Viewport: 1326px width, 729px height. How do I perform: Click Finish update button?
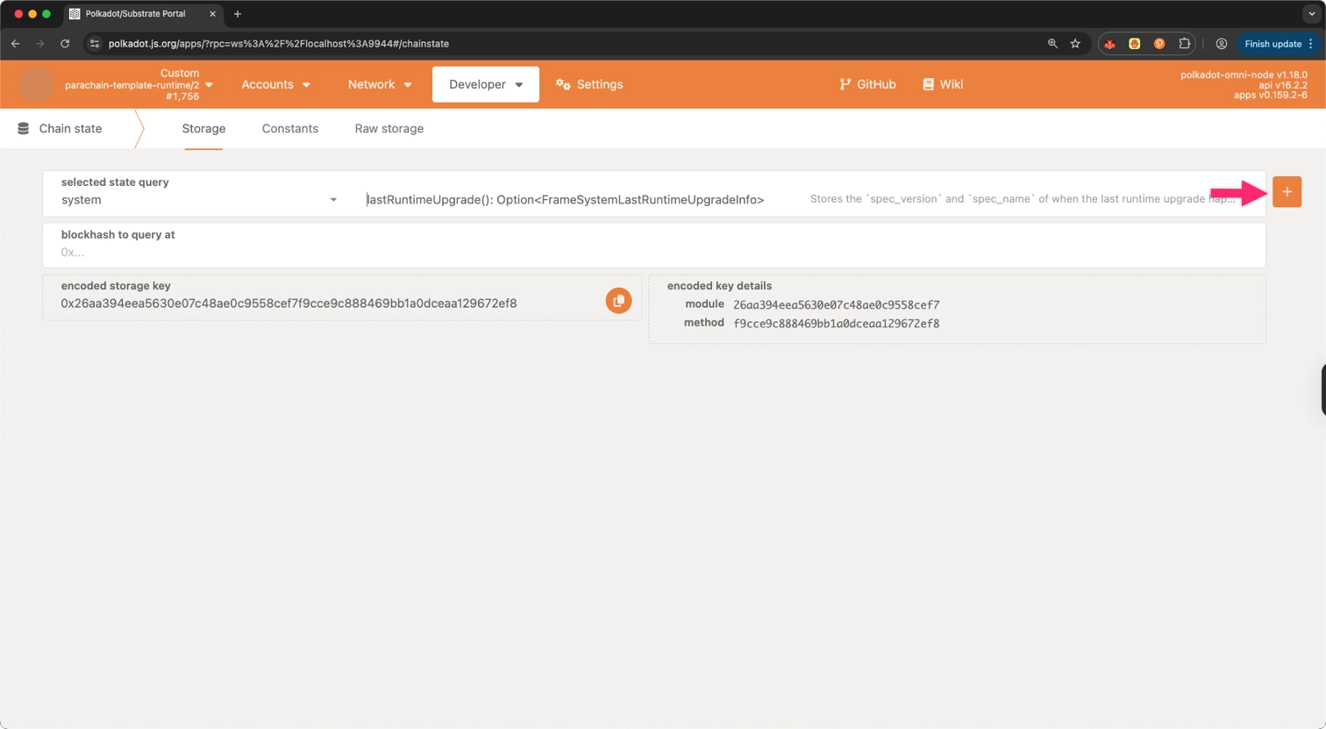pyautogui.click(x=1273, y=44)
